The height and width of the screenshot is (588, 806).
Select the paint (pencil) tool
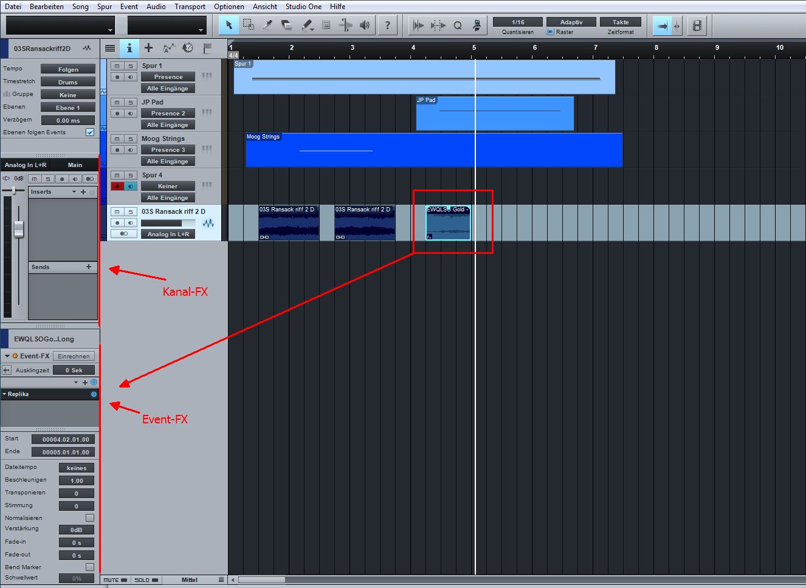(x=307, y=25)
